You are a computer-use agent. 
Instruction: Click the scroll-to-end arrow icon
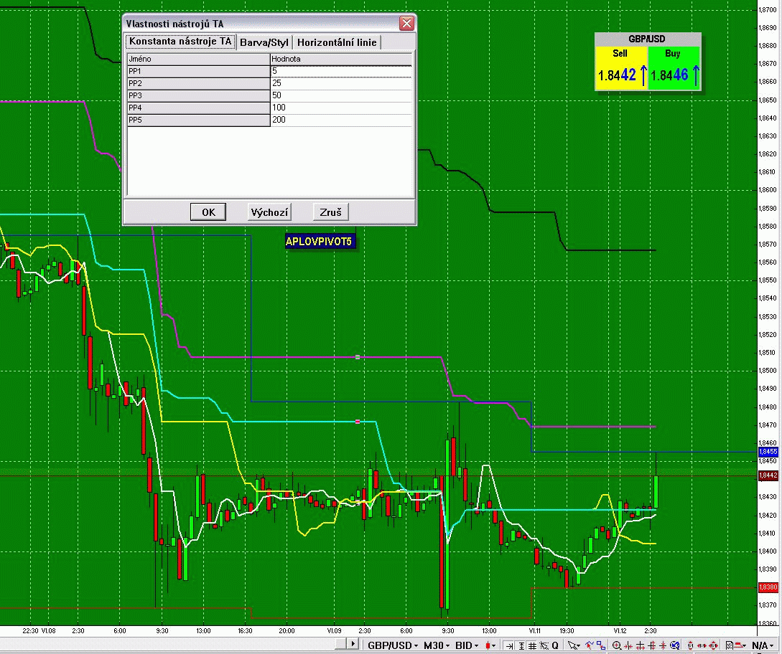pyautogui.click(x=510, y=645)
